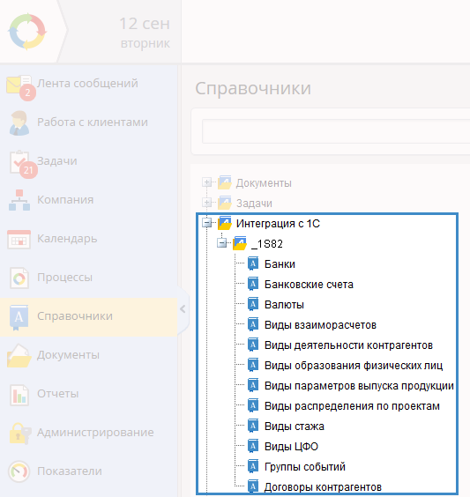Viewport: 470px width, 497px height.
Task: Click the Администрирование padlock icon
Action: pyautogui.click(x=19, y=434)
